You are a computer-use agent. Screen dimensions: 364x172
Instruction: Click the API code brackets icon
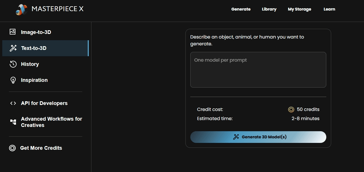[x=13, y=103]
